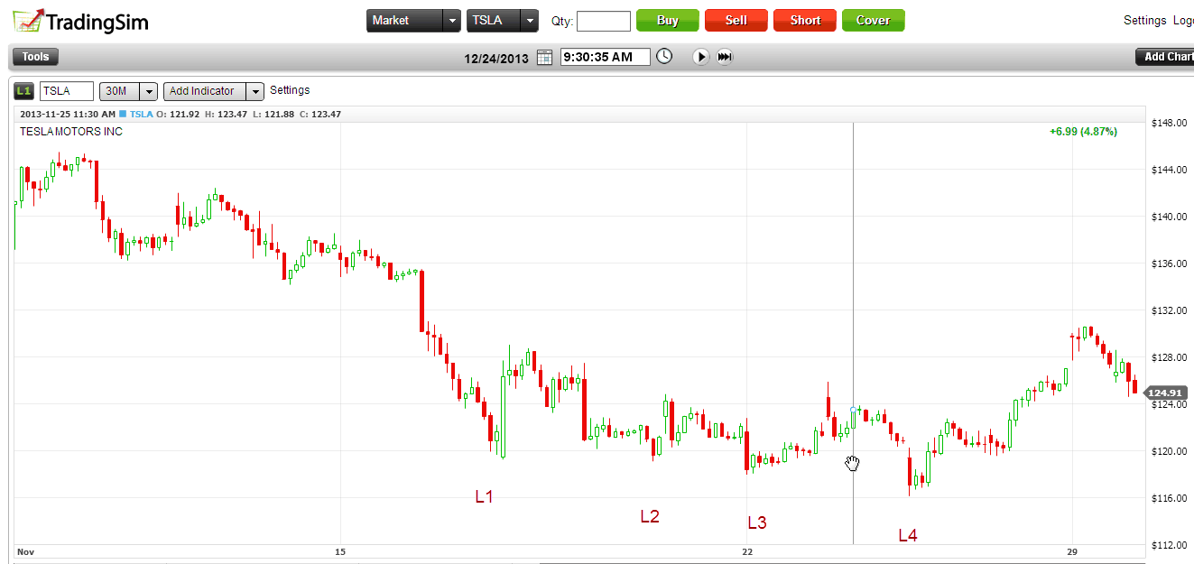Open the Tools menu
This screenshot has width=1194, height=564.
34,56
